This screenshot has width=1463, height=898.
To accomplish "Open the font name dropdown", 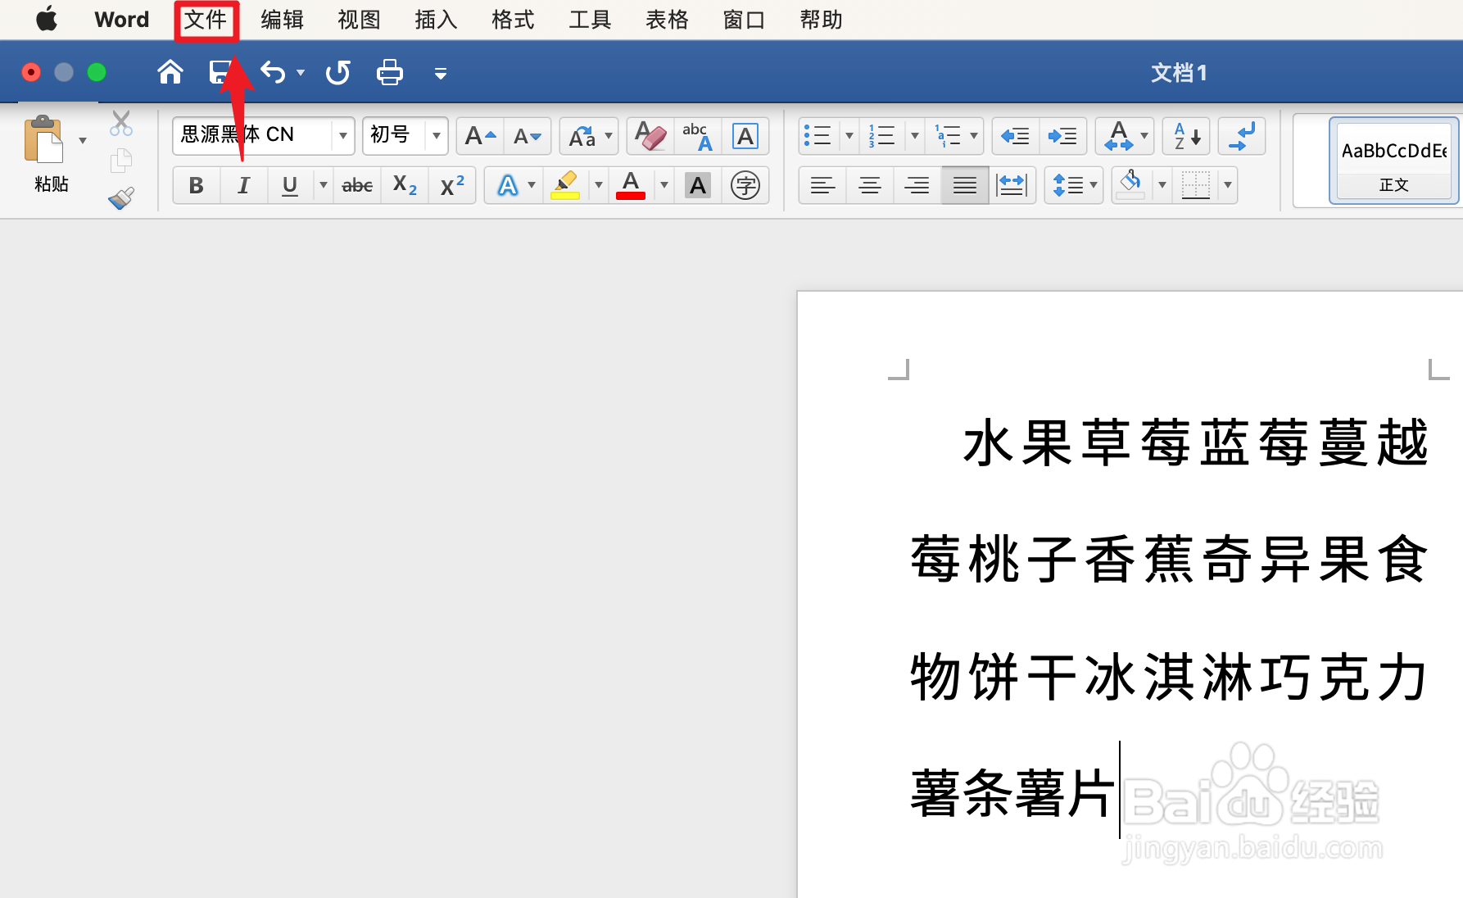I will click(x=342, y=136).
